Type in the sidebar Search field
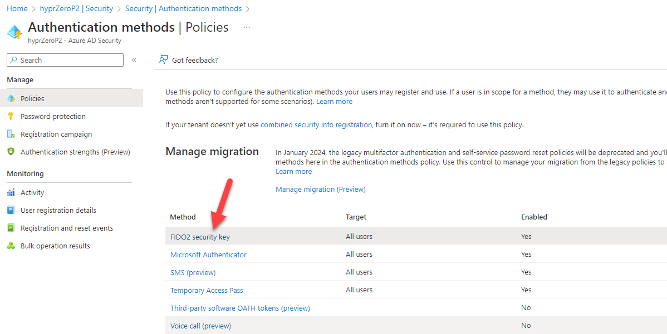The image size is (667, 334). point(70,60)
